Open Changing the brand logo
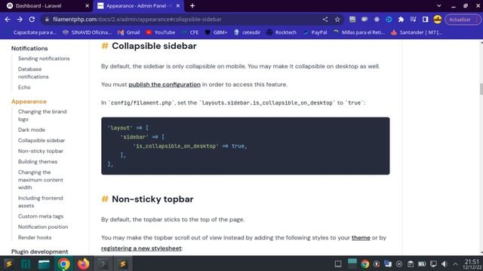Screen dimensions: 483x271 point(42,115)
